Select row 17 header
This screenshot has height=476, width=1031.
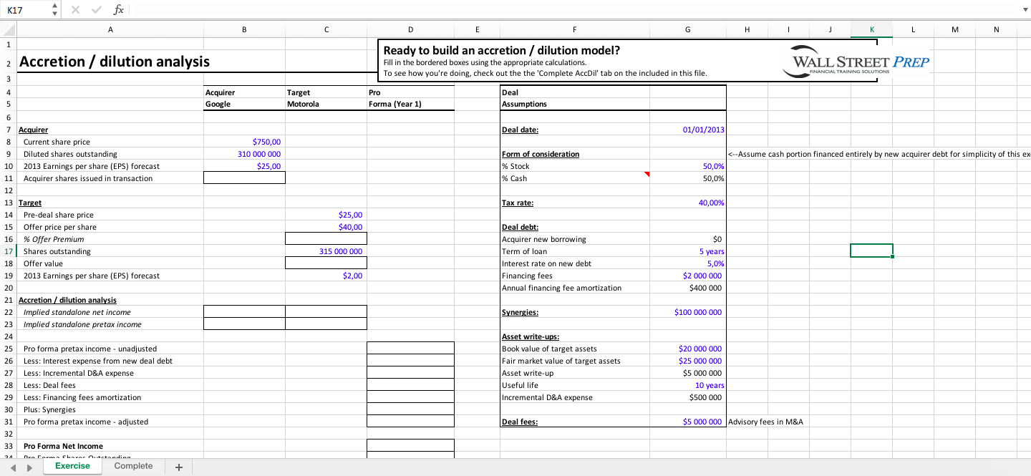9,251
